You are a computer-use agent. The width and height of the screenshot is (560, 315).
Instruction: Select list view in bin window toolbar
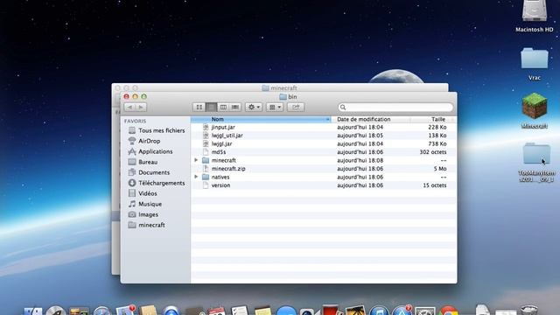(212, 107)
